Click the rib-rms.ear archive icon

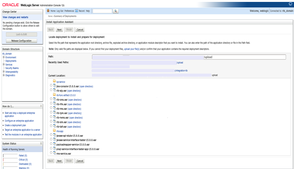pyautogui.click(x=55, y=108)
